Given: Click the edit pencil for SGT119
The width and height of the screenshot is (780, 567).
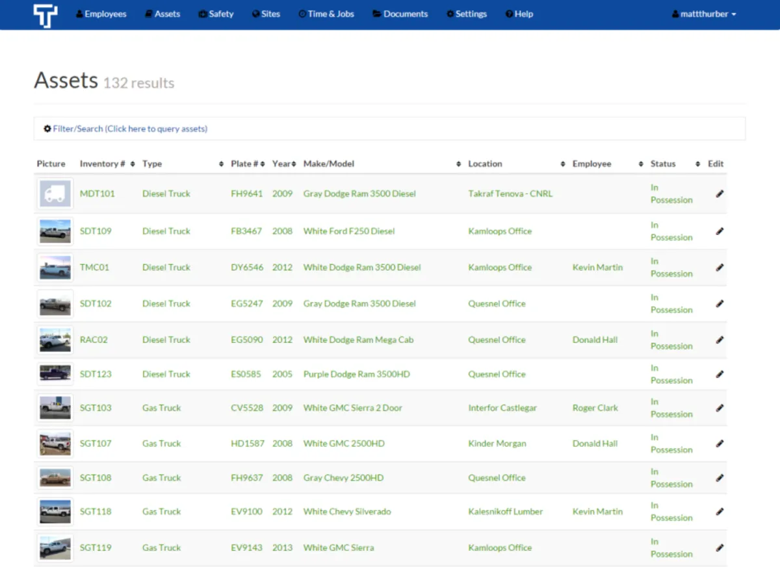Looking at the screenshot, I should point(720,548).
